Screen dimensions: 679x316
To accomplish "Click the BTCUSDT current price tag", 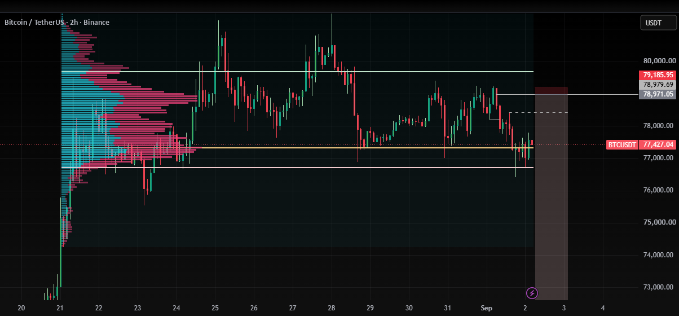I will [x=622, y=145].
